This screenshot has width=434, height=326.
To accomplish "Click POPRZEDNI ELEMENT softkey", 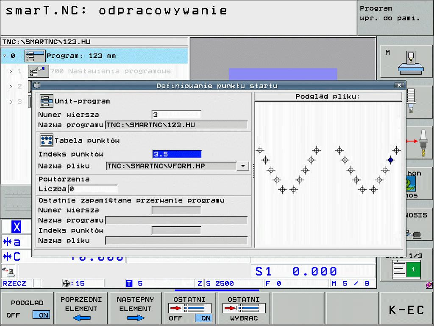I will (x=81, y=309).
